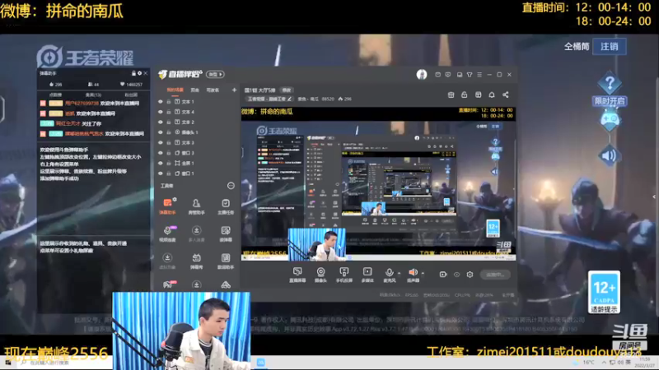Click the live stream status button at bottom right
Viewport: 659px width, 370px height.
tap(495, 275)
